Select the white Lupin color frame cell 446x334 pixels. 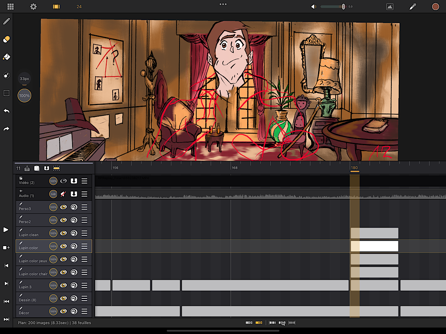coord(374,246)
